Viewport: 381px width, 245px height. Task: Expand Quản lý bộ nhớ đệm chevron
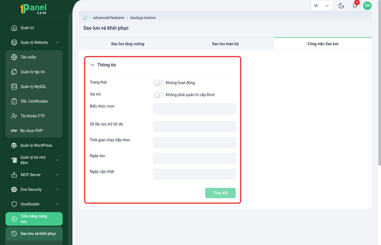click(57, 160)
